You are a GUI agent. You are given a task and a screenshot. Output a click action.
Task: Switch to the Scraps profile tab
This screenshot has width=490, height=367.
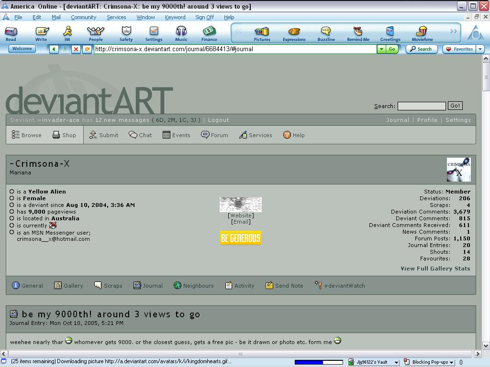pyautogui.click(x=108, y=285)
